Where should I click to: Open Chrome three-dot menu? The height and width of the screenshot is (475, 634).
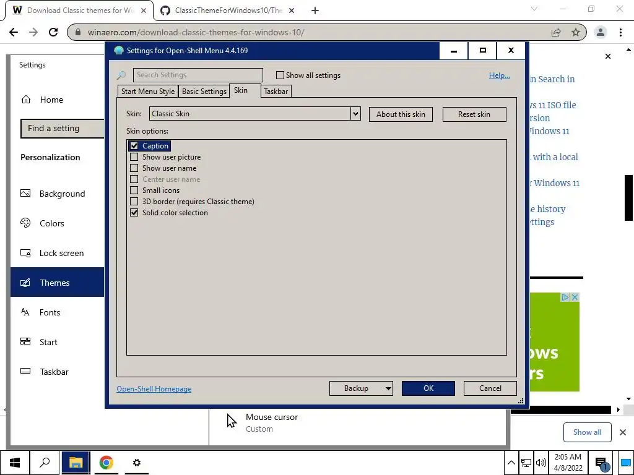[x=620, y=32]
